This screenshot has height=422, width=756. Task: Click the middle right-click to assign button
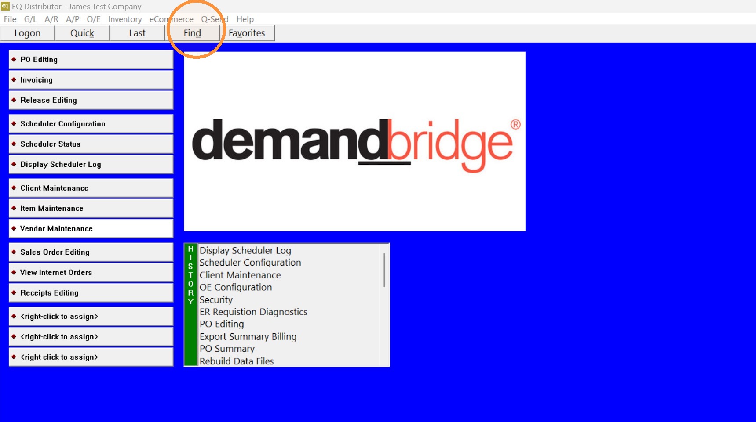pyautogui.click(x=91, y=336)
